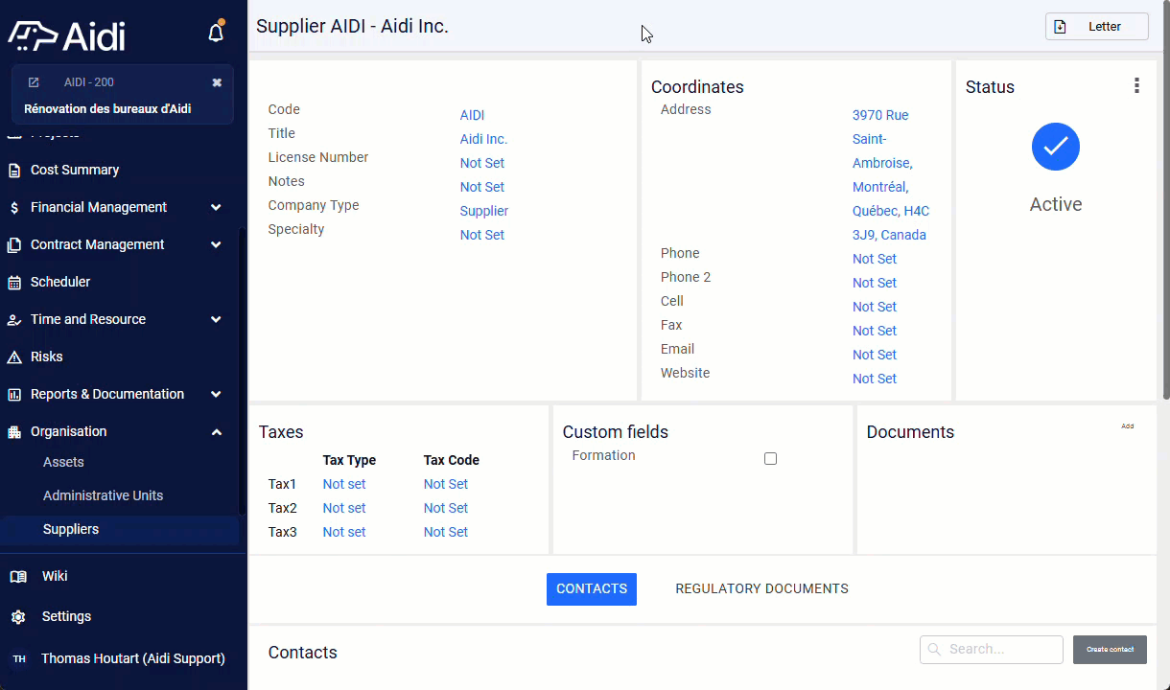Expand Time and Resource chevron
The height and width of the screenshot is (690, 1170).
click(x=216, y=320)
